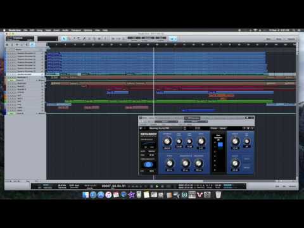Open the Edit panel button
304x228 pixels.
(x=277, y=186)
